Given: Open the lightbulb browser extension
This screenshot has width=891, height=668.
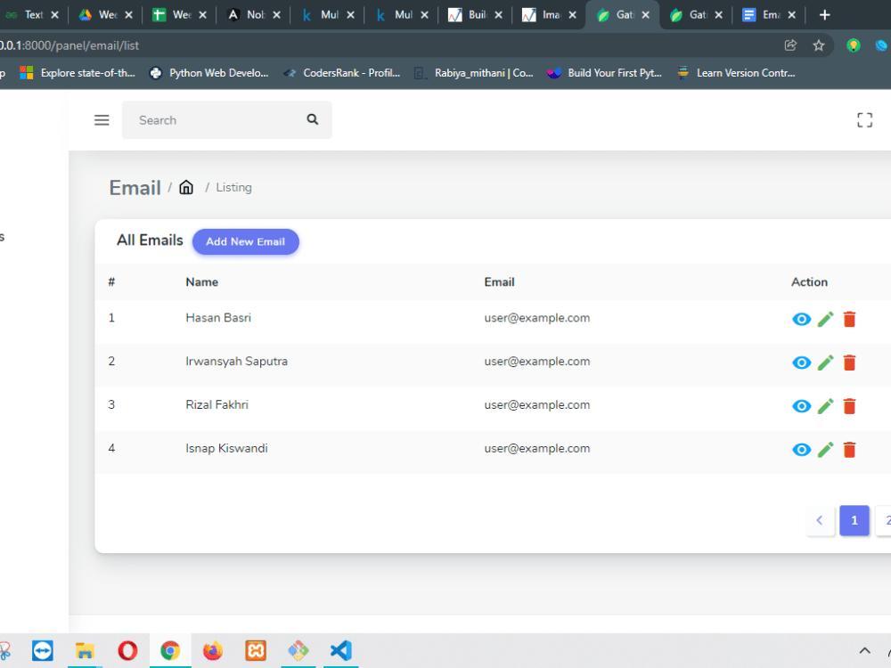Looking at the screenshot, I should click(853, 45).
